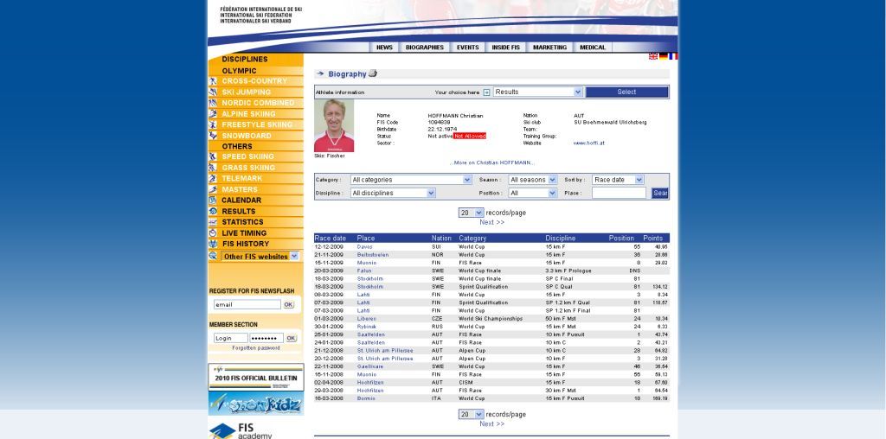Viewport: 886px width, 439px height.
Task: Click the print icon next to Biography
Action: (x=373, y=73)
